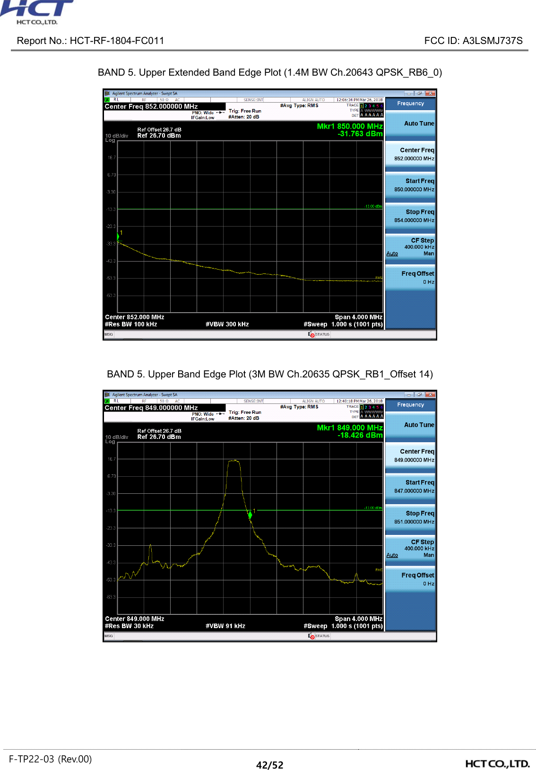536x770 pixels.
Task: Click trace 1 indicator in upper analyzer
Action: (x=362, y=106)
